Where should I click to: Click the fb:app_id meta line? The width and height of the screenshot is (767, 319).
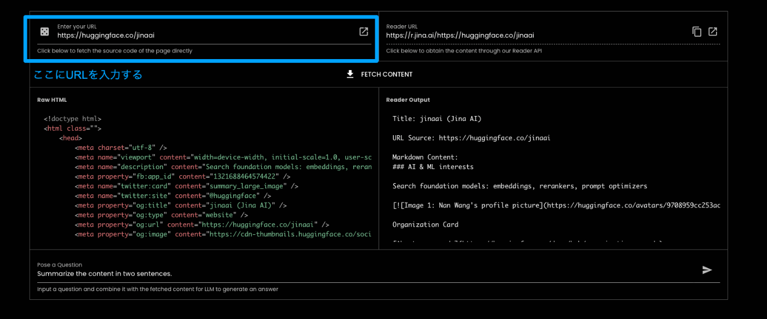(182, 177)
